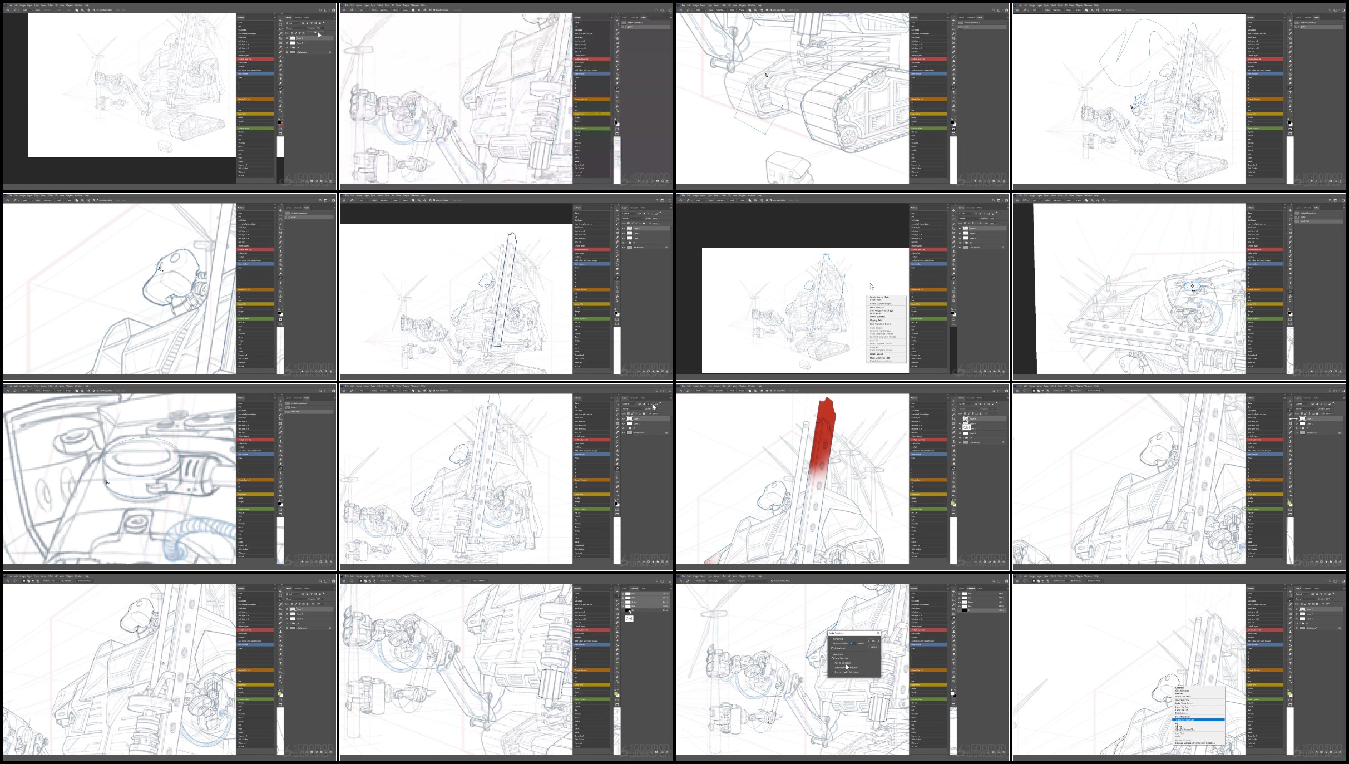
Task: Choose the New Selection radio option
Action: pyautogui.click(x=833, y=658)
